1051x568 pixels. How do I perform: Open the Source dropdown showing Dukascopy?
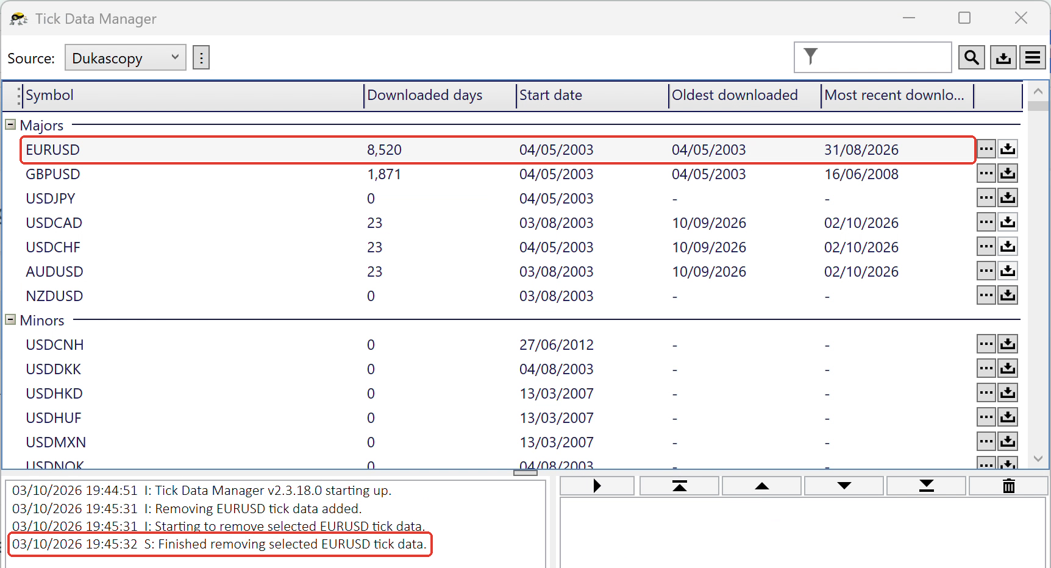(x=125, y=58)
